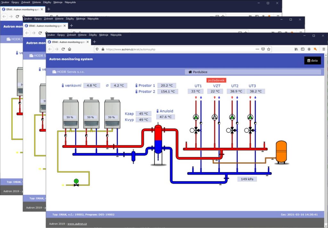Open the Firefox hamburger menu

[x=324, y=49]
